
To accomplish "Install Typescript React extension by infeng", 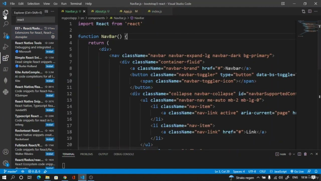I will pyautogui.click(x=50, y=125).
